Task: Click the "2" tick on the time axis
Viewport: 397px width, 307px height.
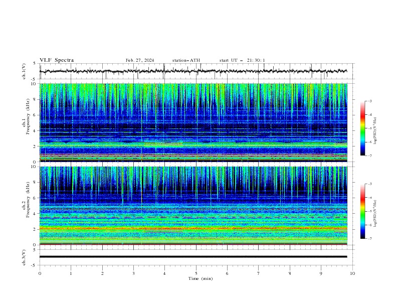Action: 102,273
